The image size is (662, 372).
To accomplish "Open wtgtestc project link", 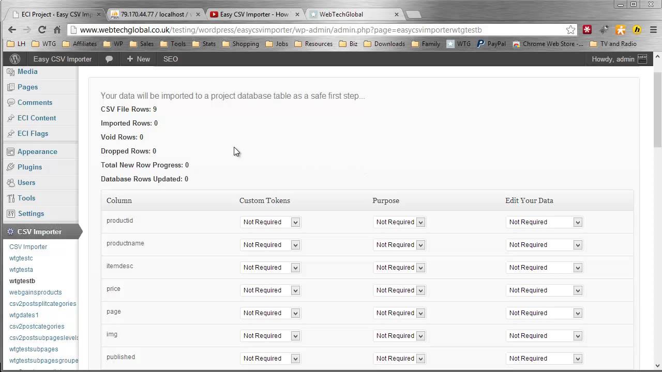I will pyautogui.click(x=21, y=258).
